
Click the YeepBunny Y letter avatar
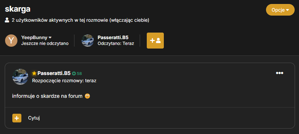(x=11, y=41)
